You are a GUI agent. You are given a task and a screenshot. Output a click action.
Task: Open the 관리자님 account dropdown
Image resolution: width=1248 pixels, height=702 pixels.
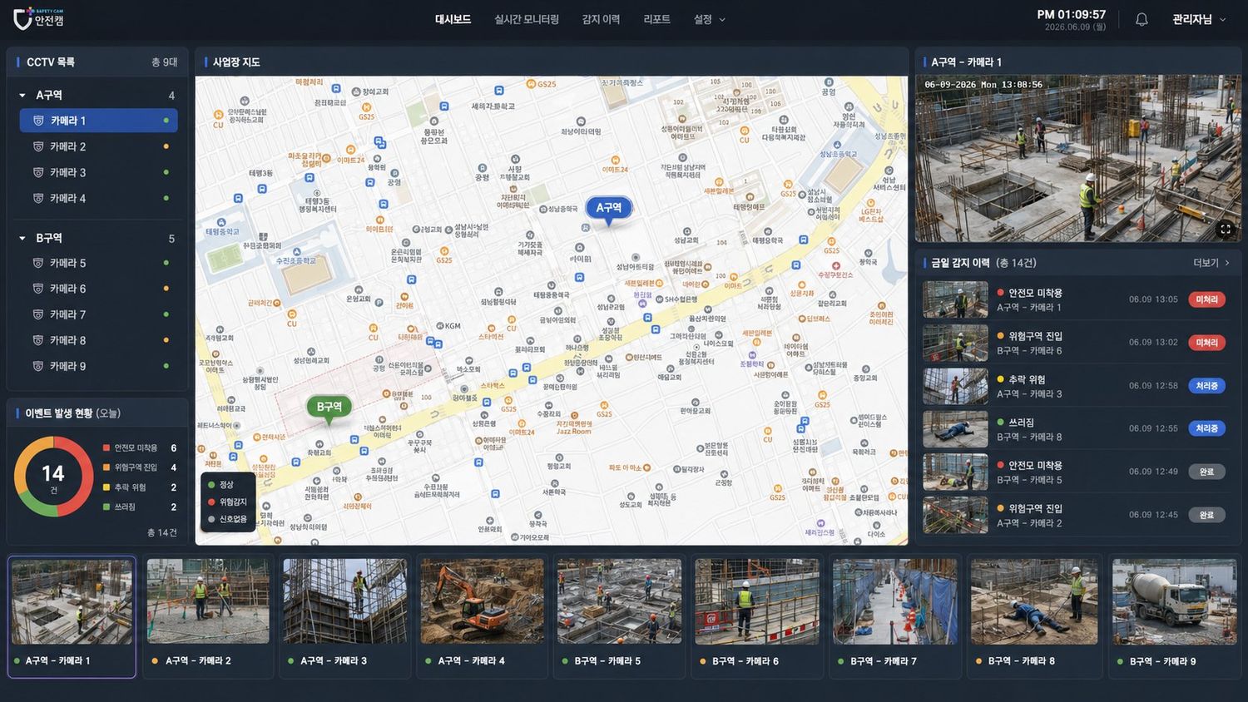[x=1199, y=19]
